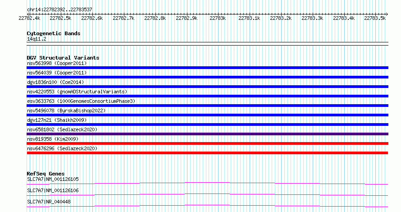The height and width of the screenshot is (212, 401).
Task: Click the magenta transcript line of SLC7A7|NM_001126105
Action: (x=207, y=183)
